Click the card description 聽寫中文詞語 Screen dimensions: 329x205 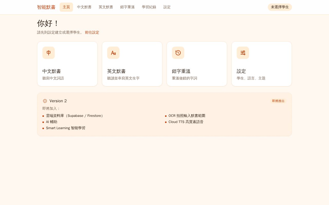point(53,78)
